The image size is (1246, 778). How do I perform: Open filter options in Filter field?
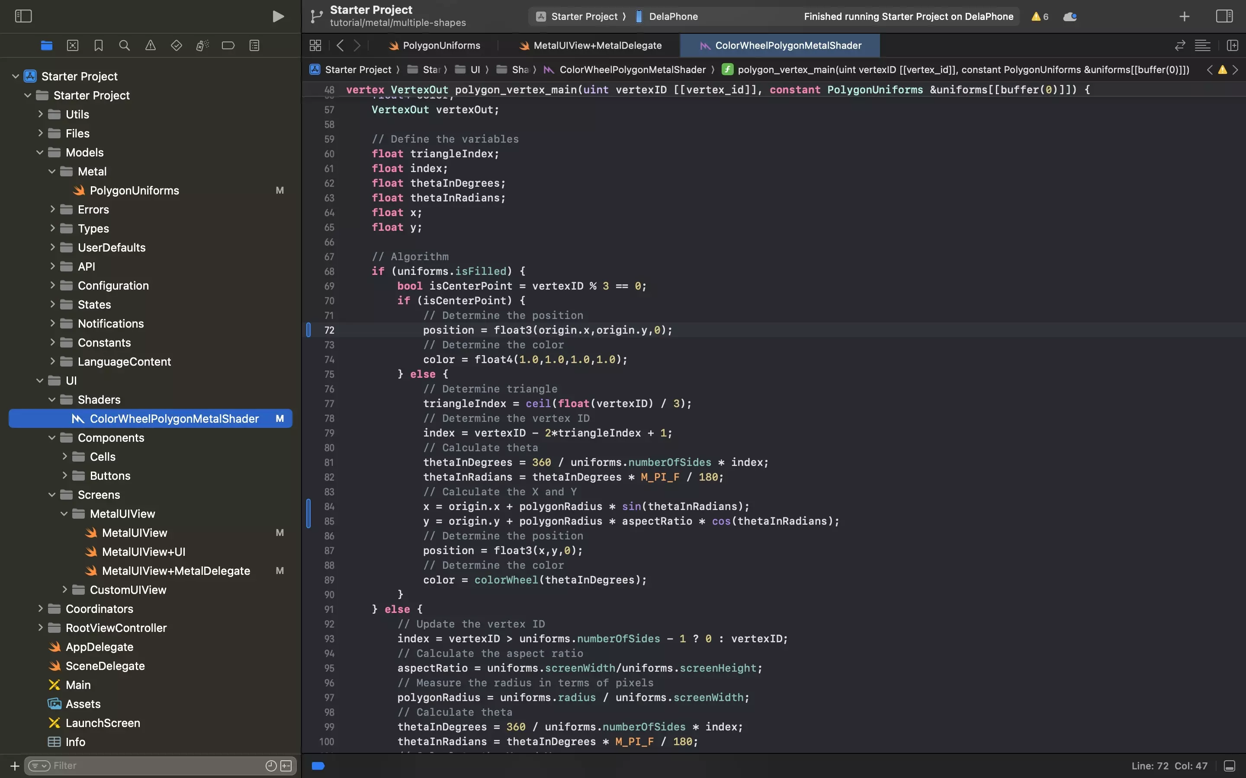click(40, 765)
